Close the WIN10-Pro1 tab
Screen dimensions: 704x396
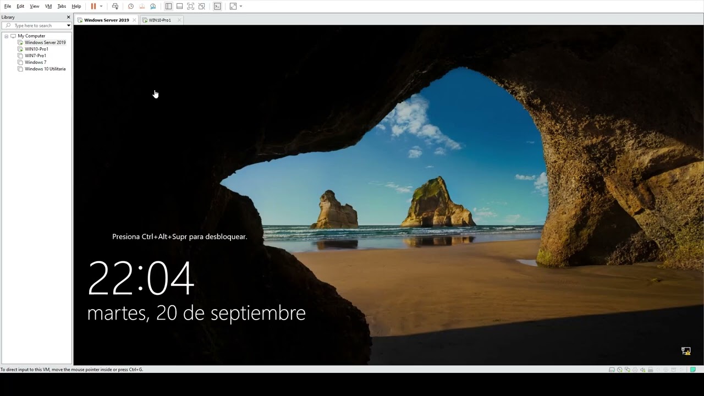pyautogui.click(x=179, y=20)
